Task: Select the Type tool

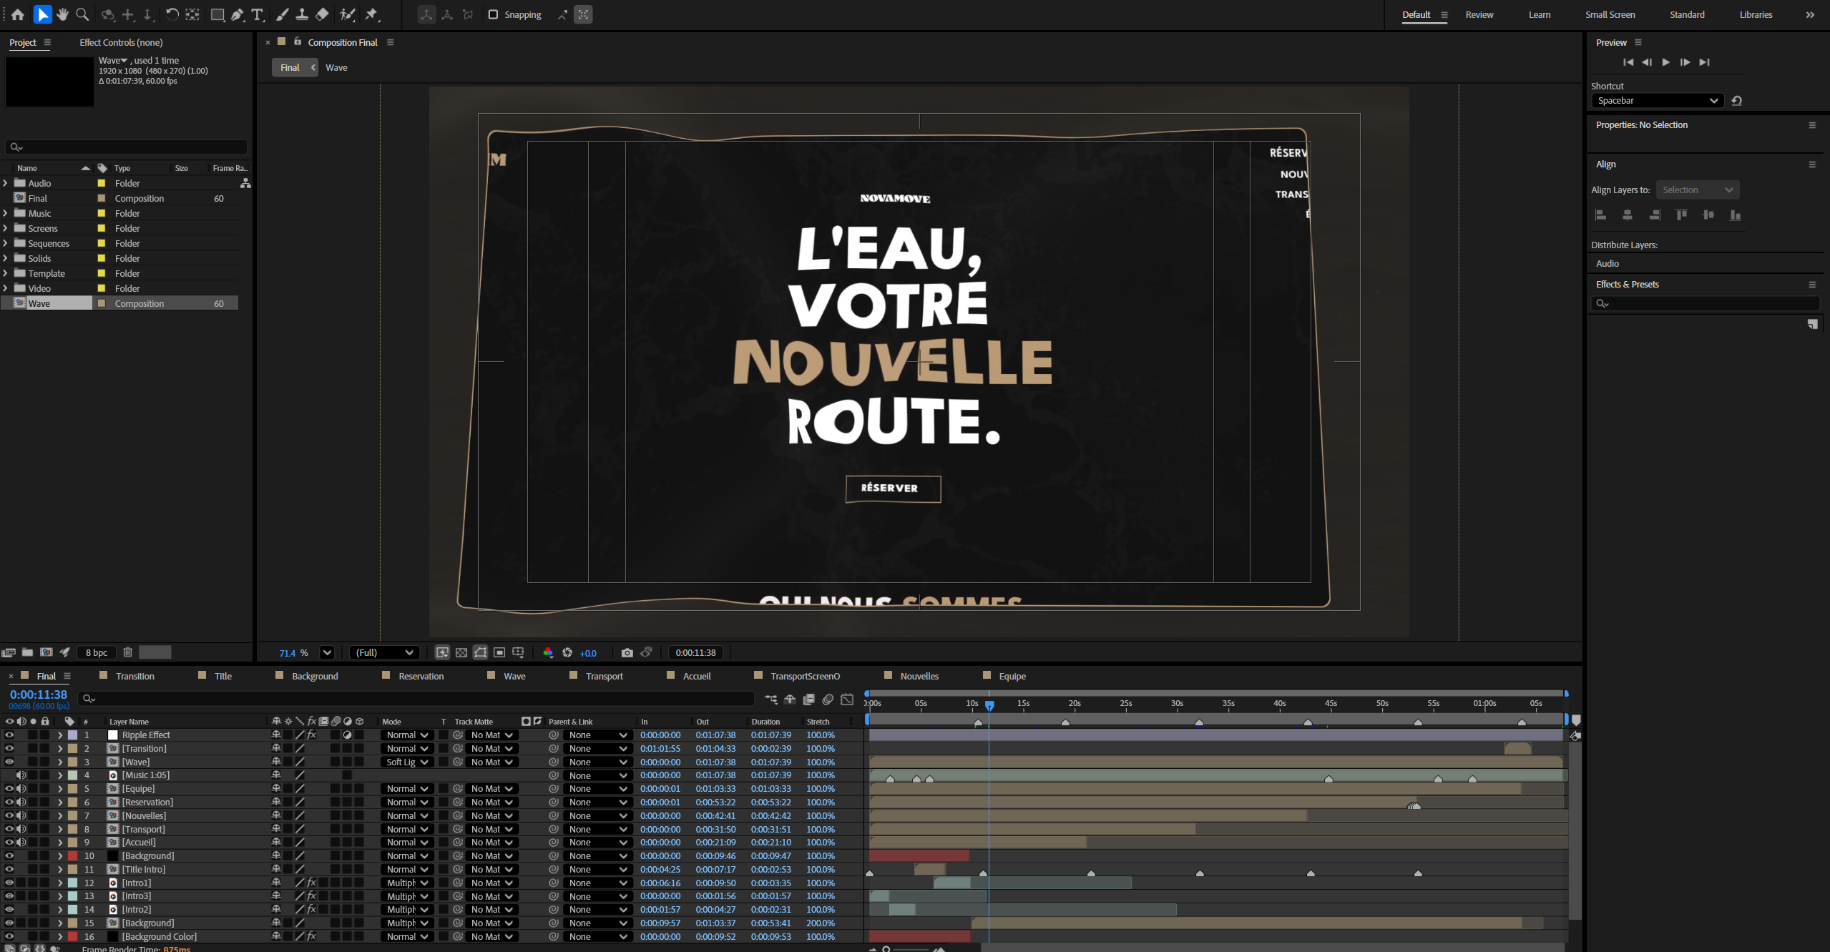Action: coord(258,14)
